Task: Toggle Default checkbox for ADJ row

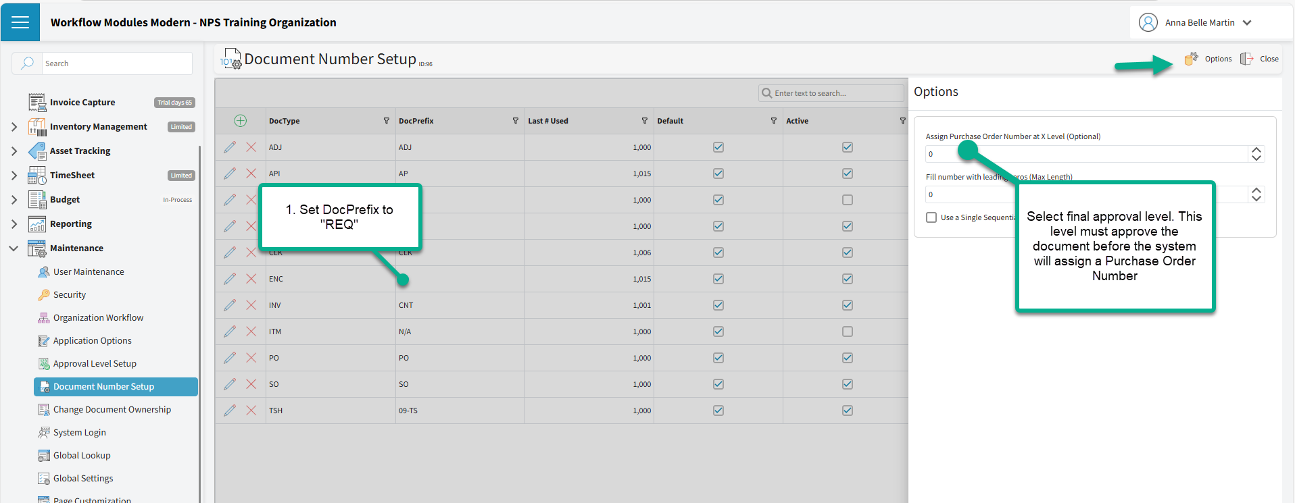Action: click(x=718, y=147)
